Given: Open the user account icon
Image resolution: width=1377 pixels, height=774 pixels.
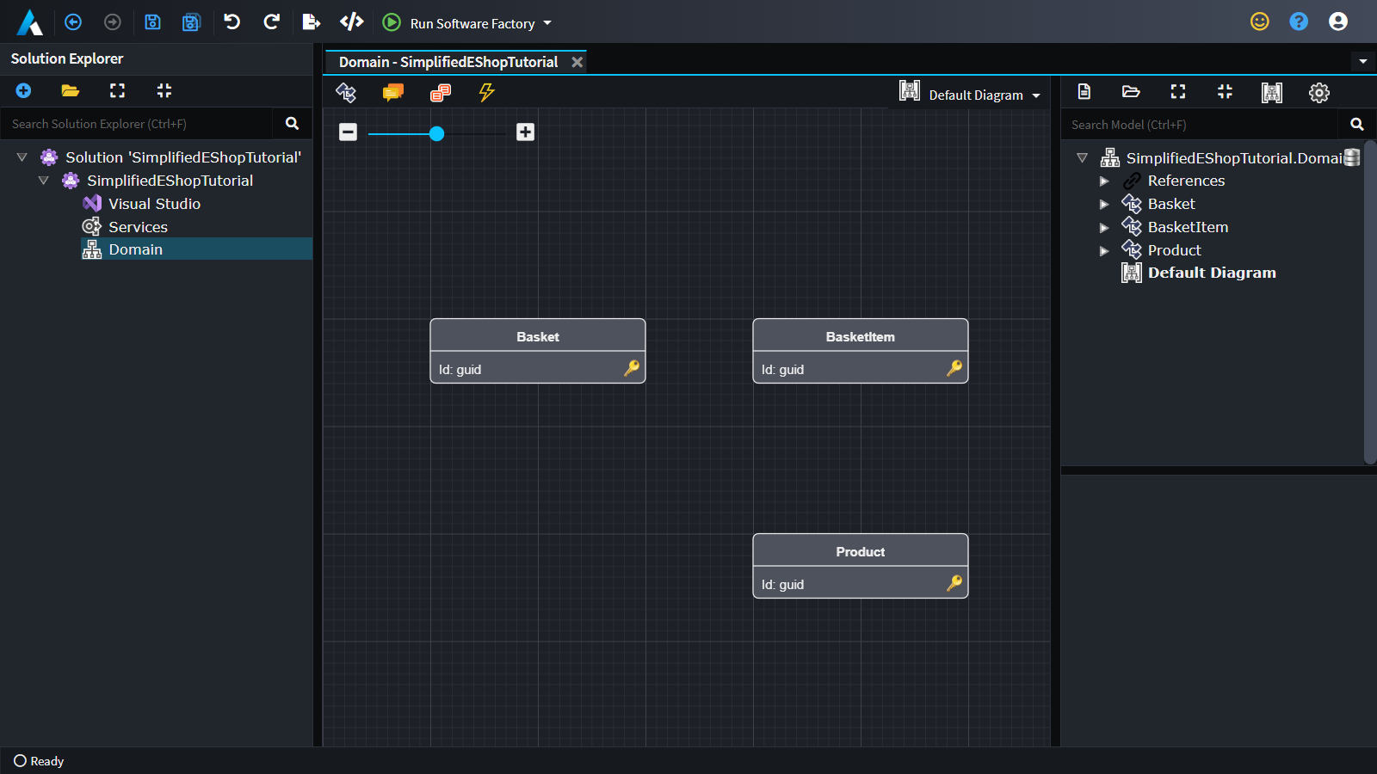Looking at the screenshot, I should point(1338,21).
